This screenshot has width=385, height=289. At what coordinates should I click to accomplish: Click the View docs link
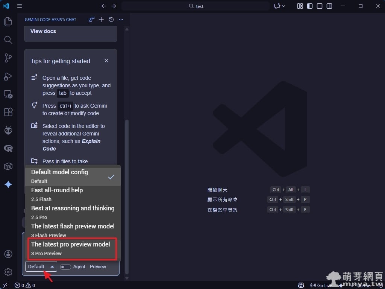pos(43,31)
